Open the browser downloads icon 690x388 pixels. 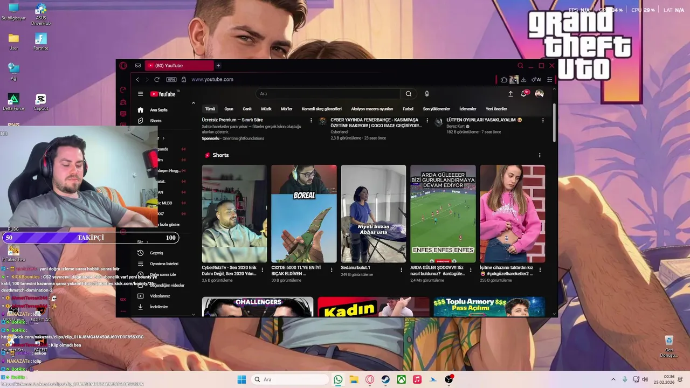click(x=523, y=80)
